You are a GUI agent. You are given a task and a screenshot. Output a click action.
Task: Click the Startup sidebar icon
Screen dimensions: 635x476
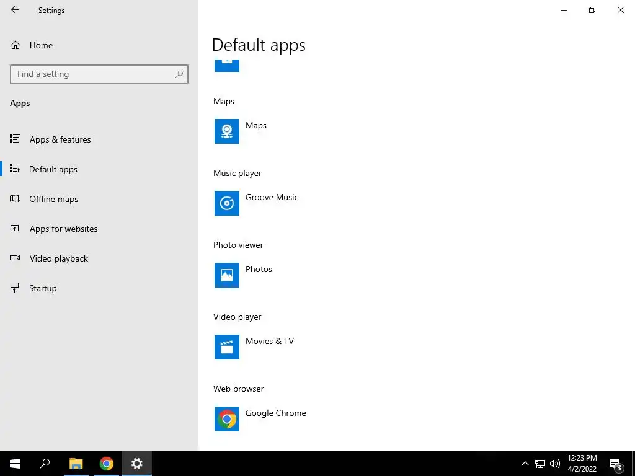(15, 288)
